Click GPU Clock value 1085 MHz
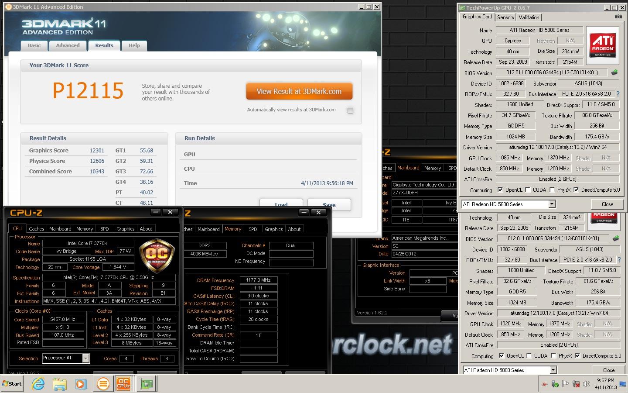The width and height of the screenshot is (628, 393). click(x=509, y=158)
